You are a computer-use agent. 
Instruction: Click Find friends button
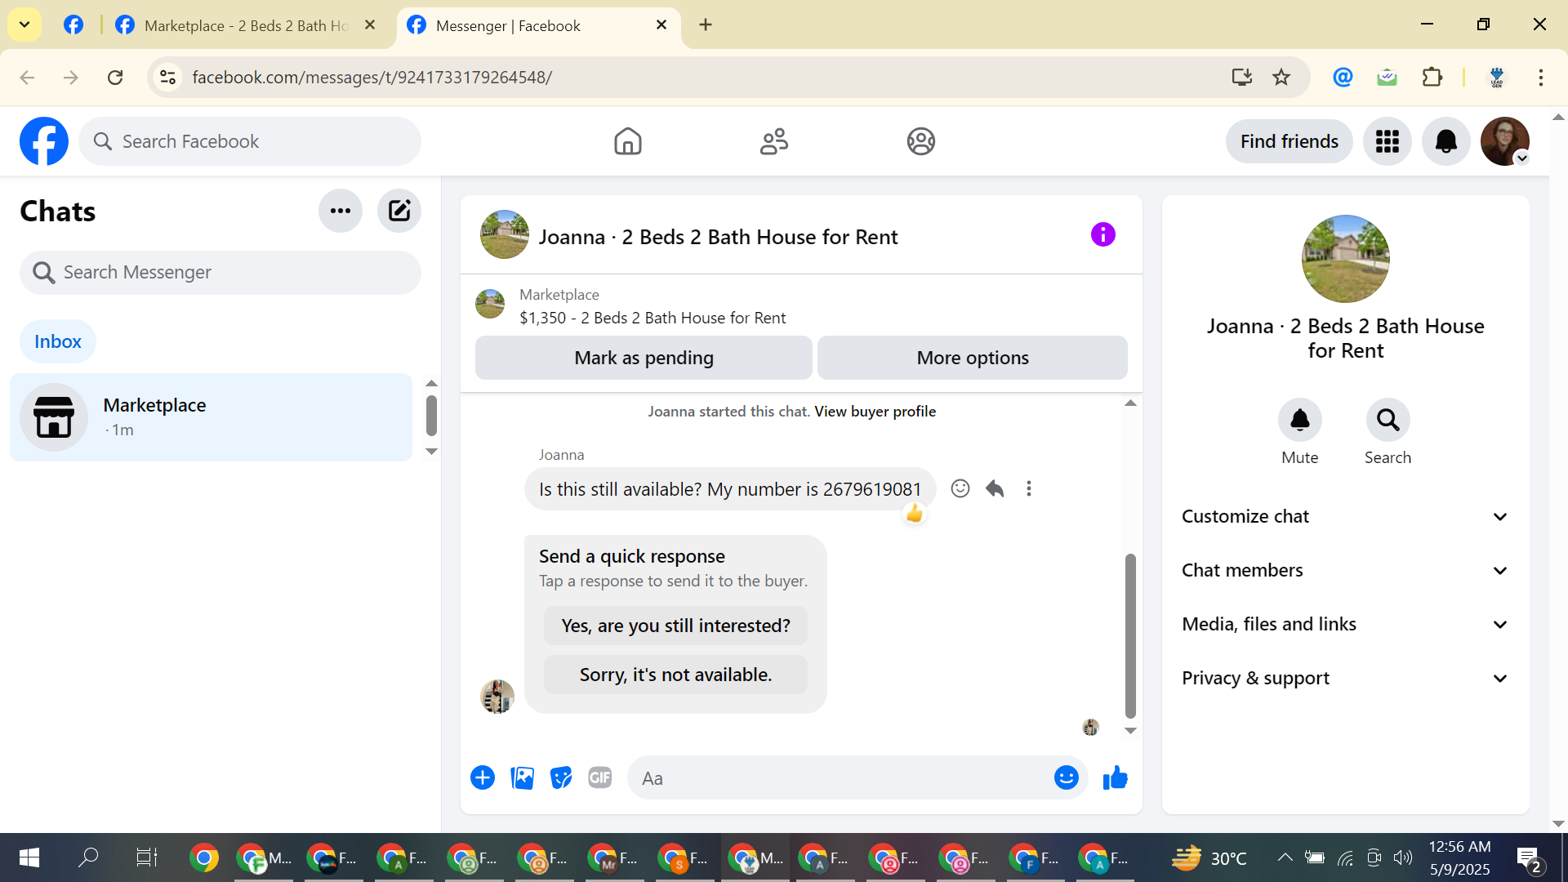coord(1289,141)
